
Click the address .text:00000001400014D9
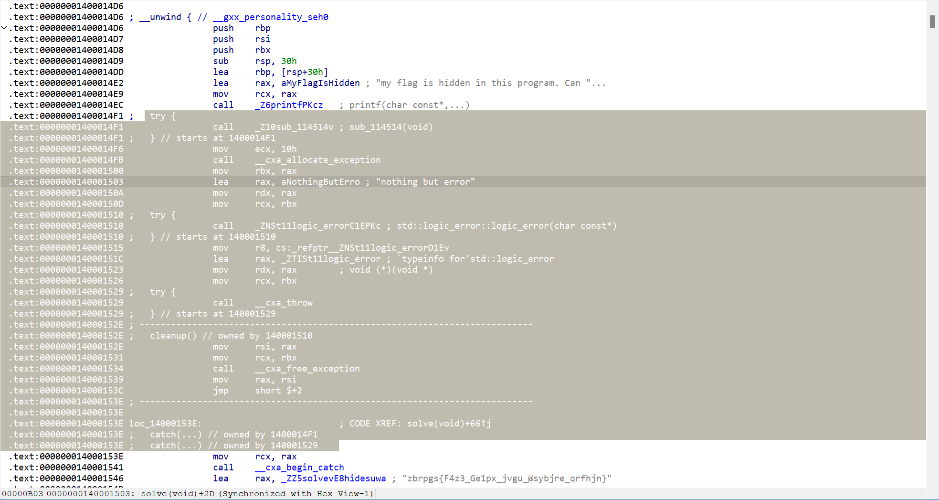coord(66,61)
